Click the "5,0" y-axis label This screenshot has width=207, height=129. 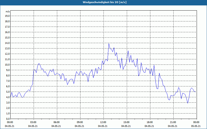coord(8,92)
